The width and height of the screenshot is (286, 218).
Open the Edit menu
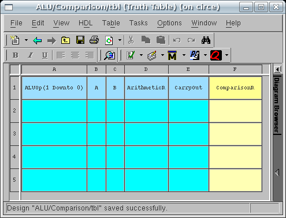pyautogui.click(x=38, y=23)
